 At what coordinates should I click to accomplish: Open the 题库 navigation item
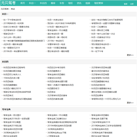pos(53,3)
